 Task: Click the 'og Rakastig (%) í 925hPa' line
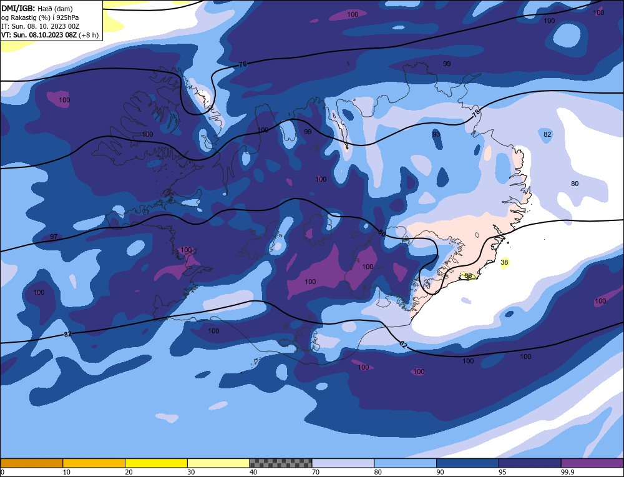pos(40,17)
